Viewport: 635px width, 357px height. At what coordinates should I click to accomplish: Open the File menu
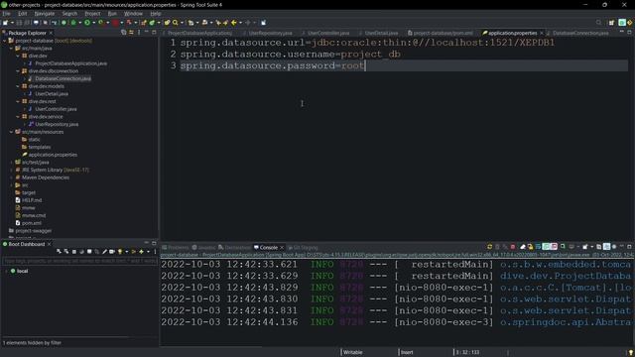tap(6, 13)
